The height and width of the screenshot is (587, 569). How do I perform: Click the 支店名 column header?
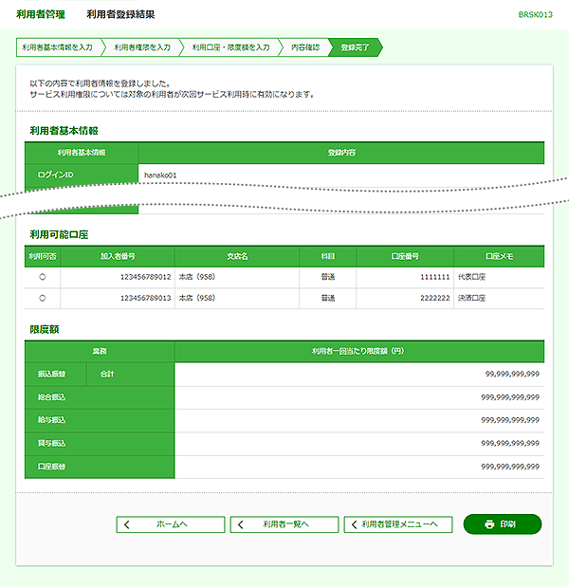click(x=237, y=256)
